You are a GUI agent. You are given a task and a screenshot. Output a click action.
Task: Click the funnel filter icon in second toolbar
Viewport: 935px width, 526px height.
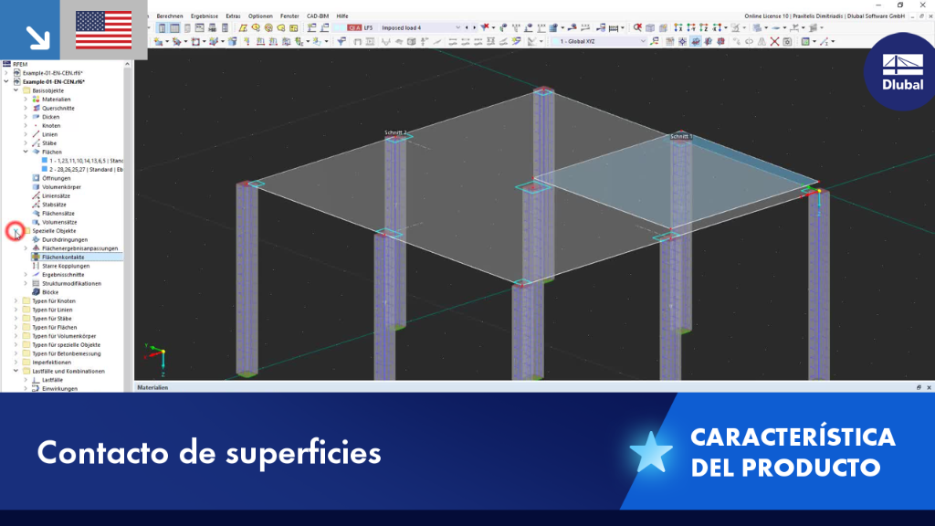point(341,41)
